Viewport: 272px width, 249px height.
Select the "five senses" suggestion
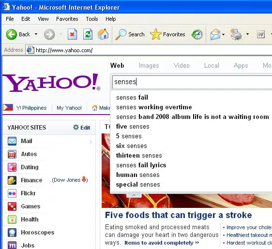click(x=133, y=127)
